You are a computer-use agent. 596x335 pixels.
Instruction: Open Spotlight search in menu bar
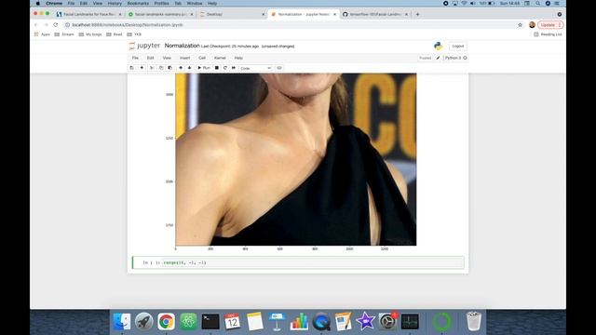point(538,4)
